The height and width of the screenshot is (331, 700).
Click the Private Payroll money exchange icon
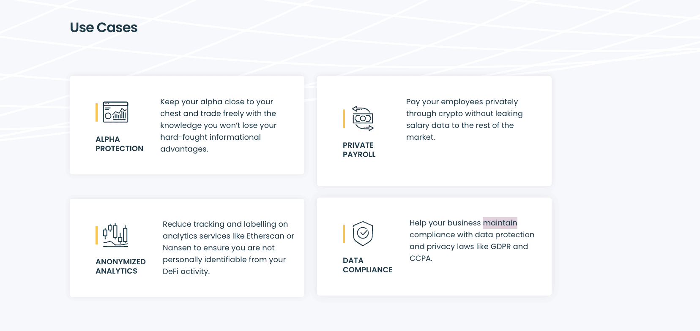coord(363,119)
